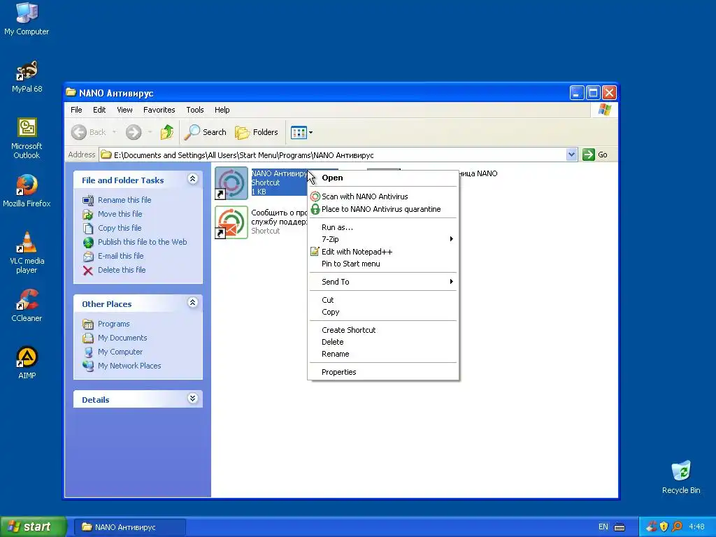Choose Rename in context menu
The height and width of the screenshot is (537, 716).
point(383,354)
